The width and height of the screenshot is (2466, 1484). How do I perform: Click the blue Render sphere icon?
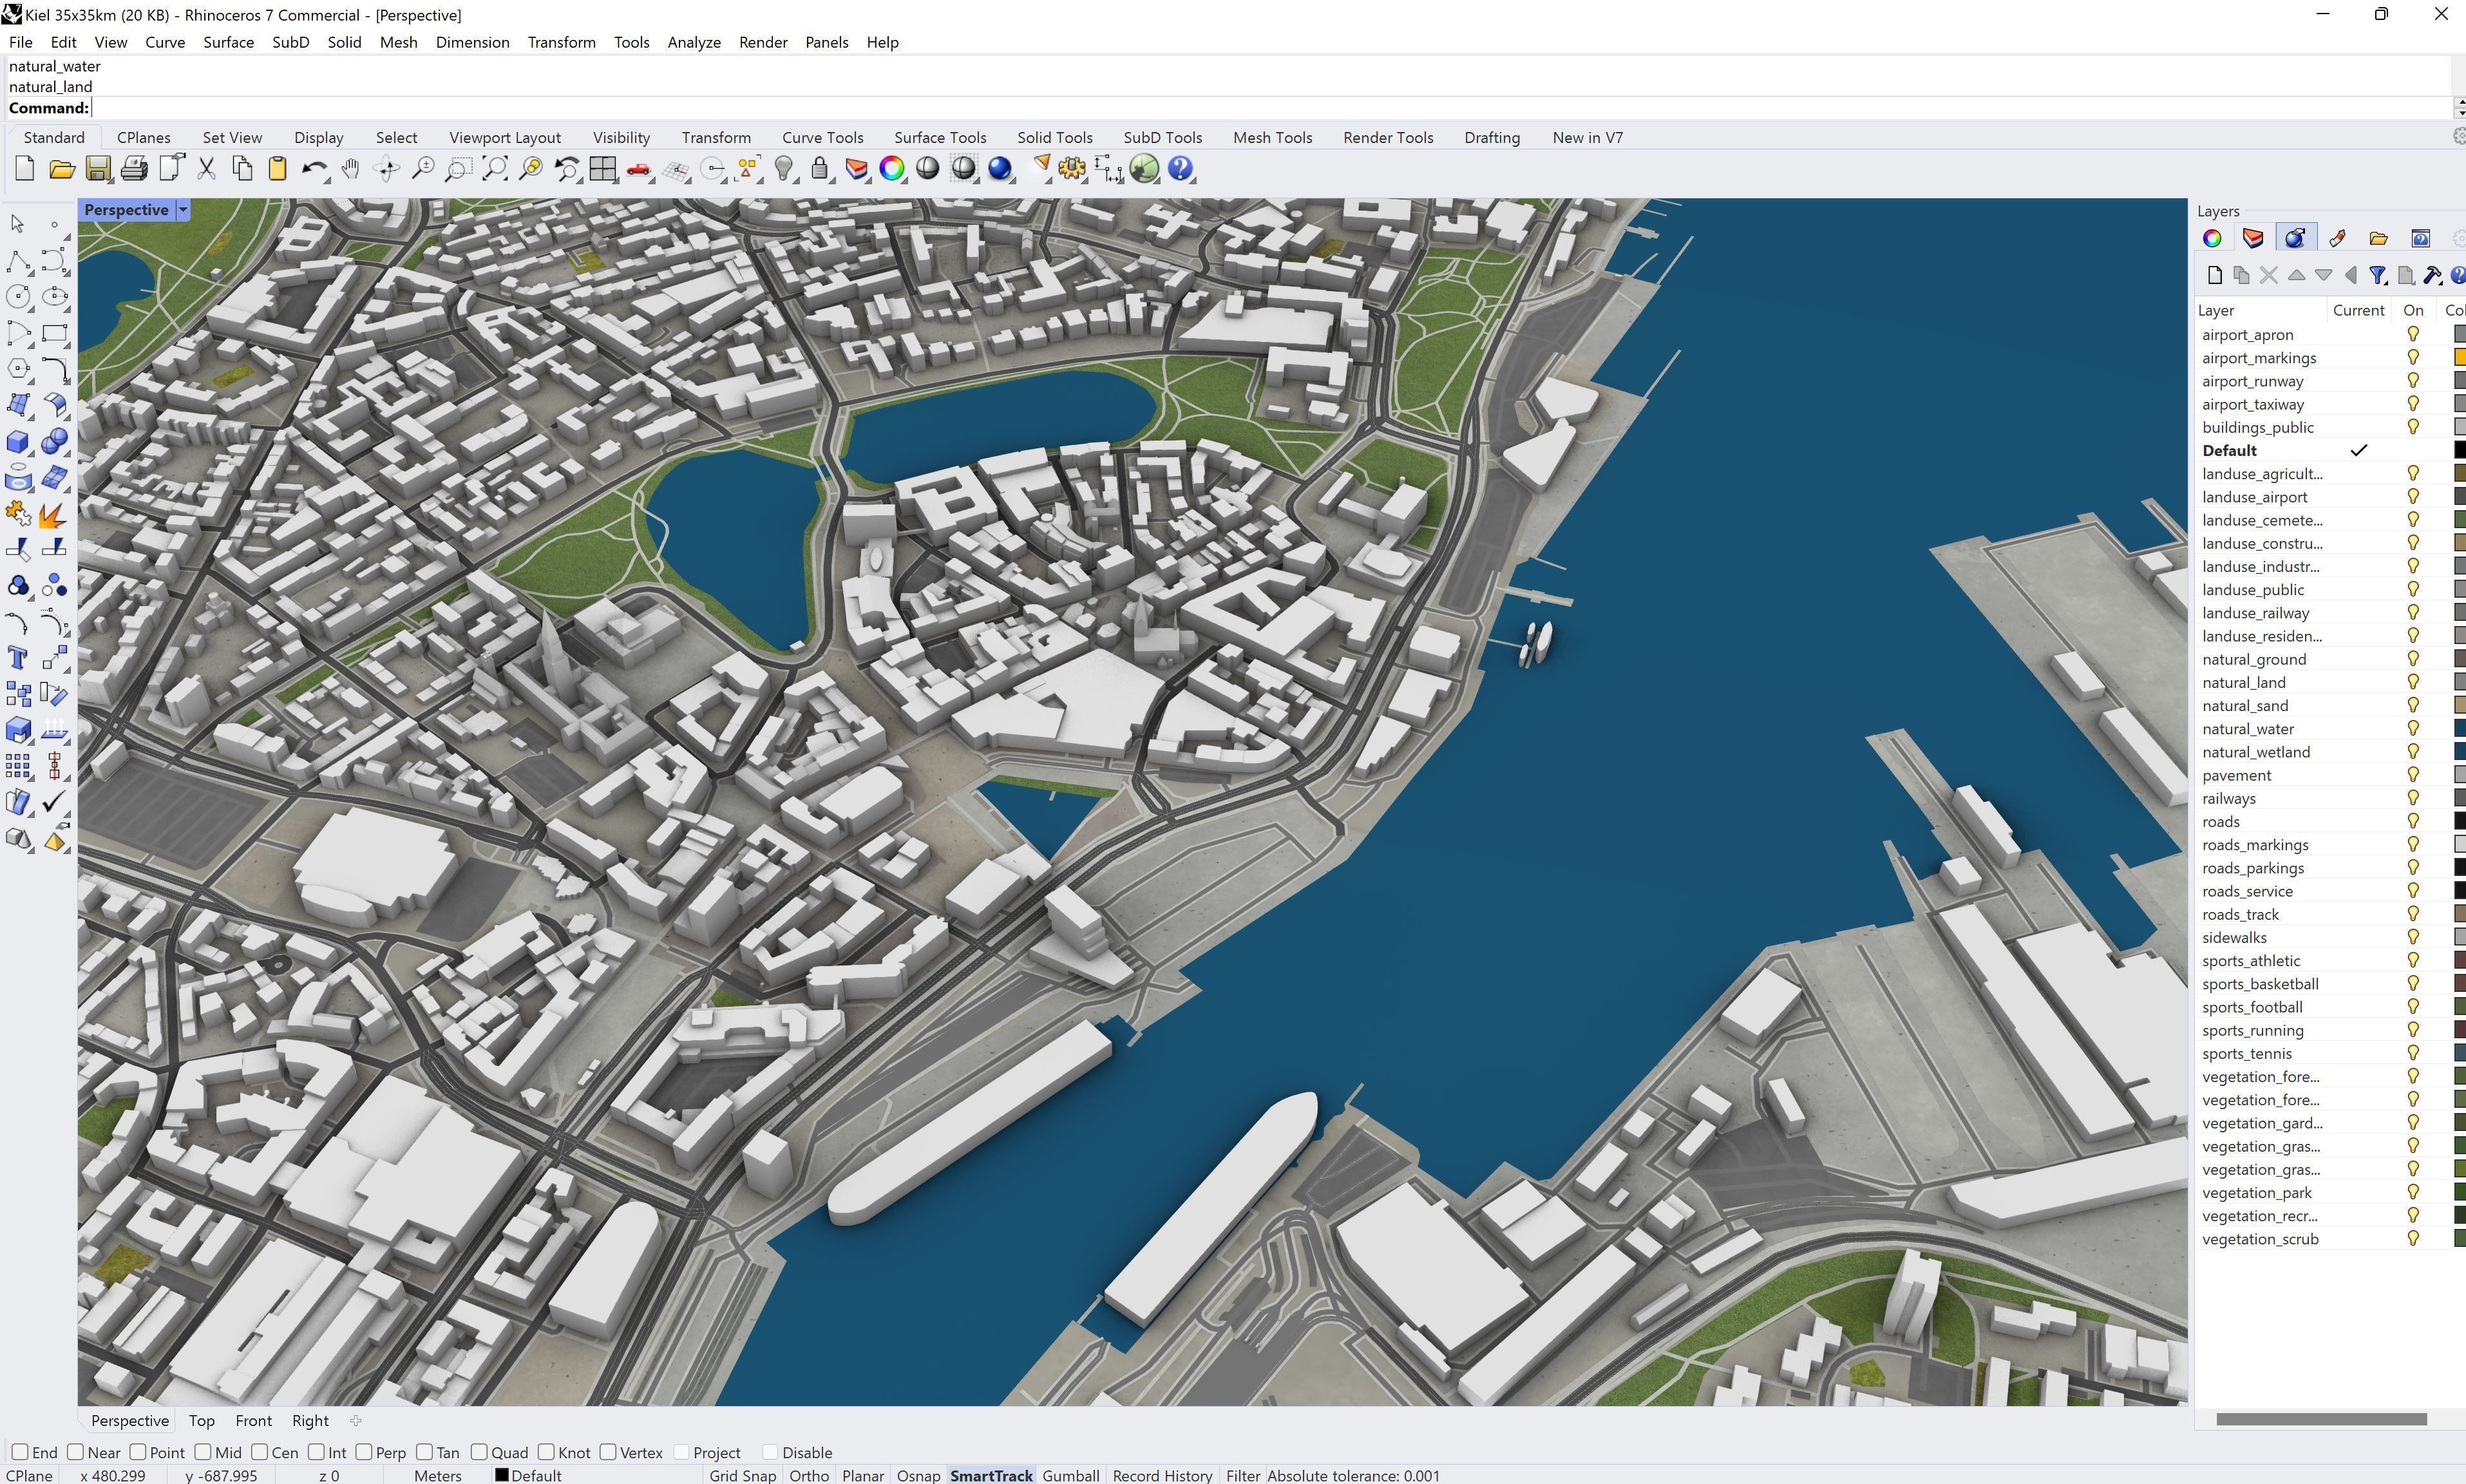click(1000, 169)
